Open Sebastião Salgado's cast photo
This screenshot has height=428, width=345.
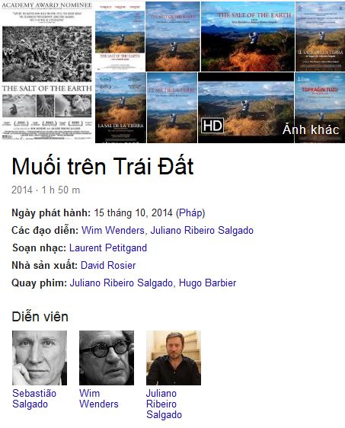[40, 358]
